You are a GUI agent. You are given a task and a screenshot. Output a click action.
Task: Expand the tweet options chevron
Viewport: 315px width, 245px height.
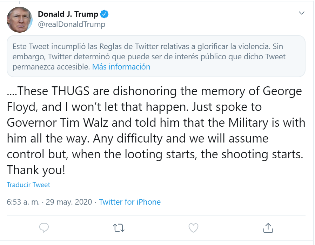tap(301, 13)
